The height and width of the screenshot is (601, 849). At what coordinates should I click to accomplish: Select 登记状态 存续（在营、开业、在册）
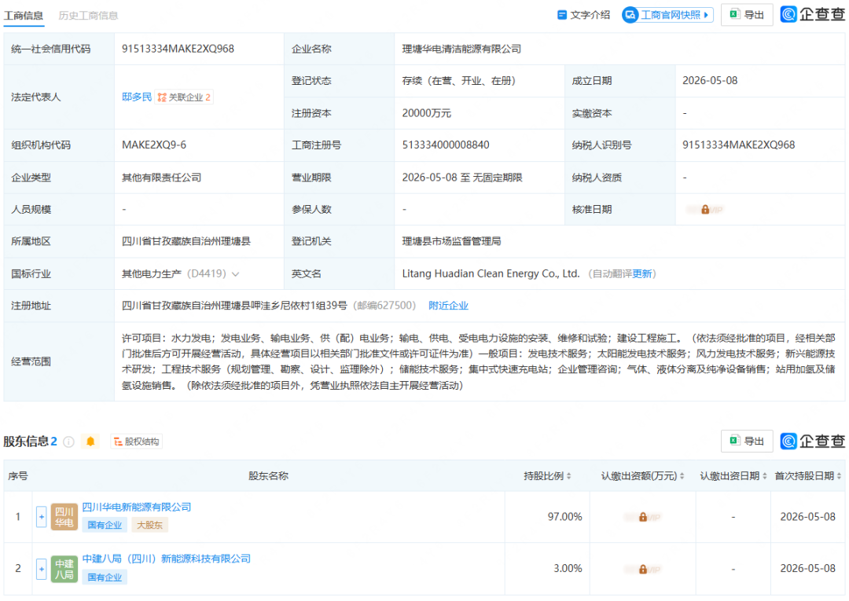pos(458,81)
